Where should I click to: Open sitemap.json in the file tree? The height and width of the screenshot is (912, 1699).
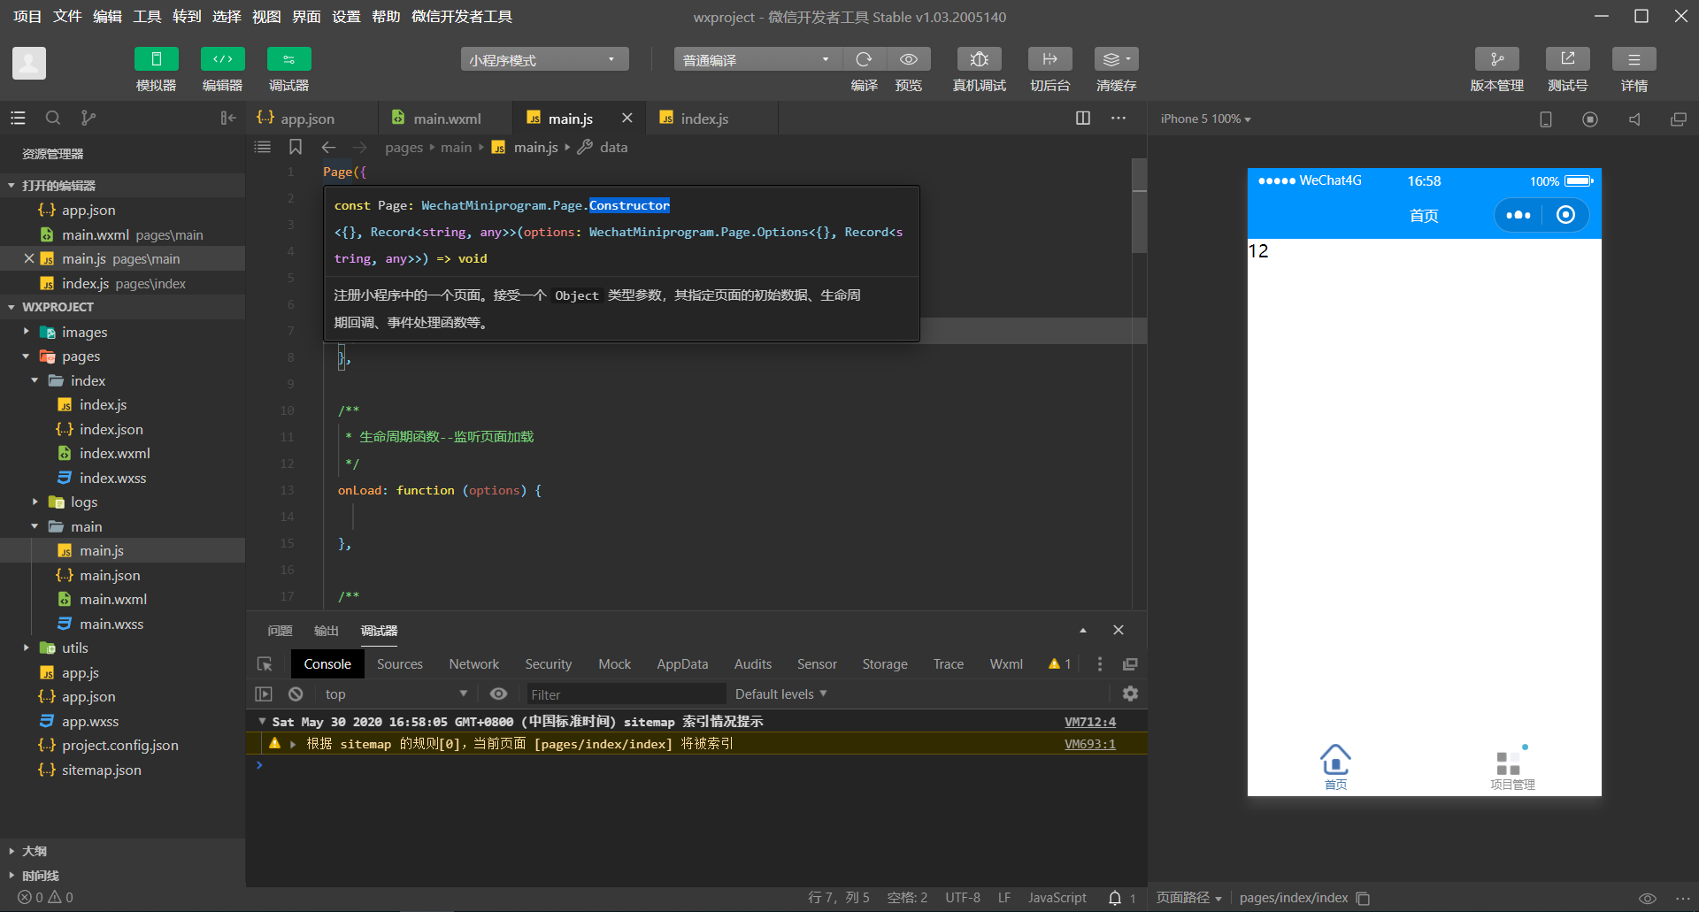tap(101, 770)
